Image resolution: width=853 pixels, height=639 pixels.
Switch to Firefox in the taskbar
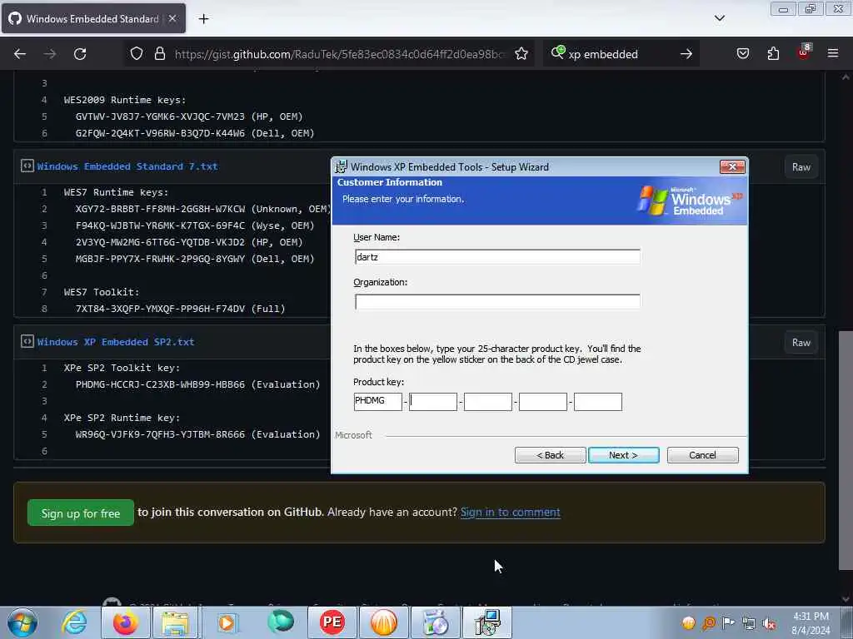click(125, 622)
